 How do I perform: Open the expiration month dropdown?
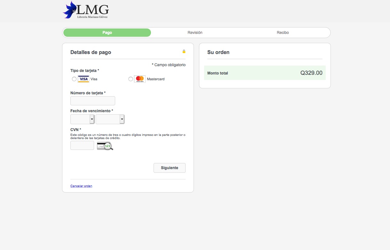82,119
